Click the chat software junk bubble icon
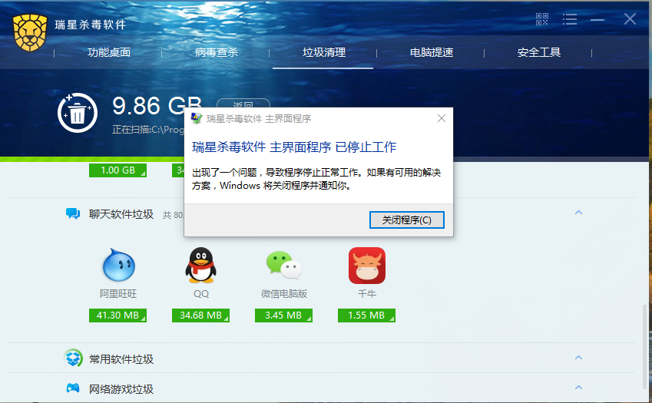Viewport: 652px width, 403px height. (x=73, y=213)
